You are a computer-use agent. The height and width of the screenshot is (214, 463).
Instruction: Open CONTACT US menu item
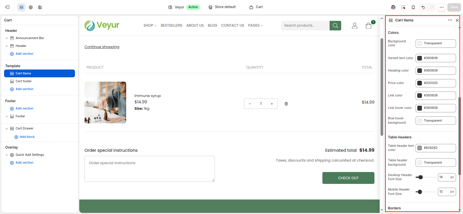233,25
